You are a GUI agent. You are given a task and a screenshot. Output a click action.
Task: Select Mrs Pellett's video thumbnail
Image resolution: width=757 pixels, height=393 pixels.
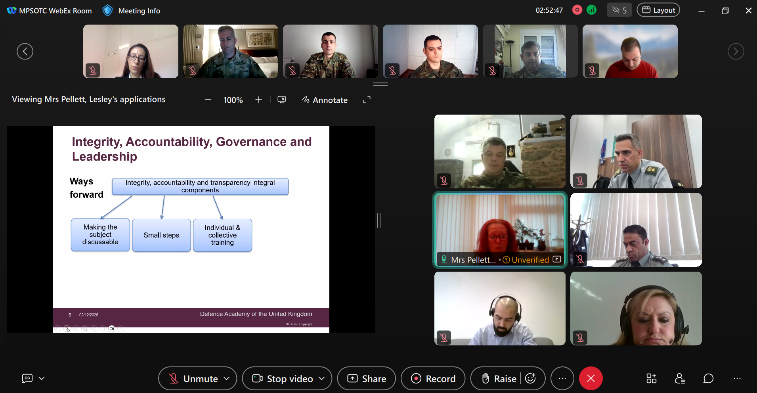coord(500,230)
